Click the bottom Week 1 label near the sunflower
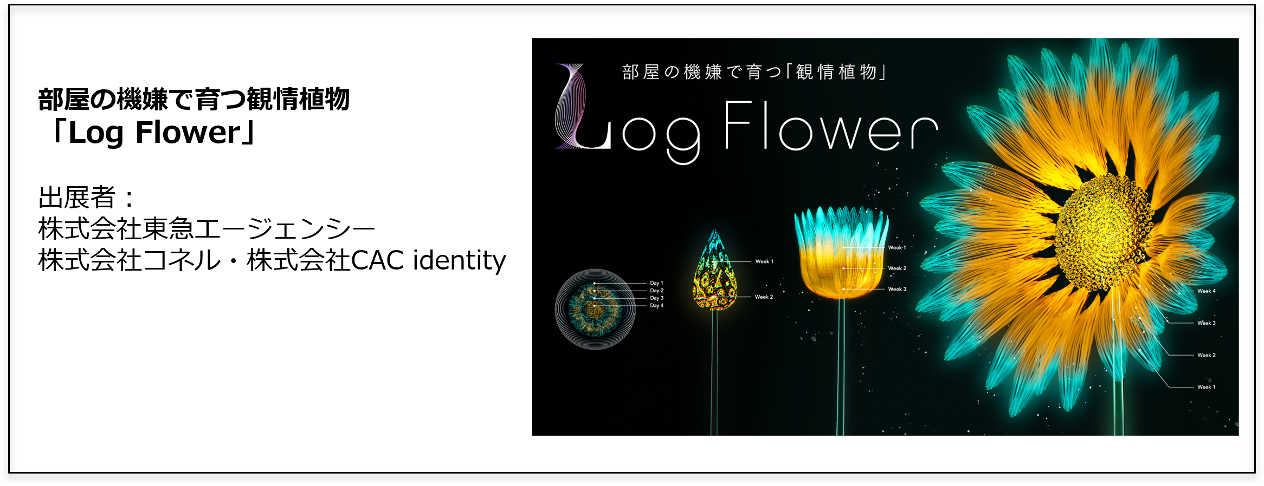The height and width of the screenshot is (486, 1264). coord(1207,387)
